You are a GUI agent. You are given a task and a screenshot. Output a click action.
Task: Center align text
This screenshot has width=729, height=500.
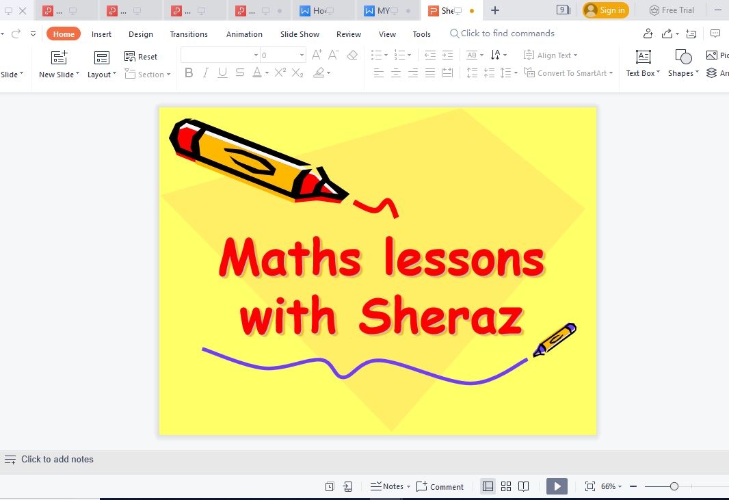coord(396,73)
